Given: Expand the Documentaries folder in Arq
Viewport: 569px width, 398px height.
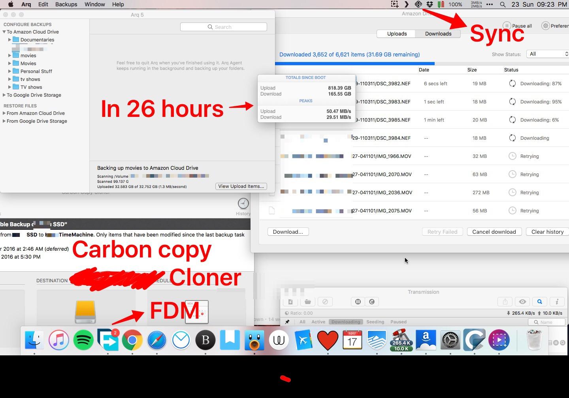Looking at the screenshot, I should 9,40.
